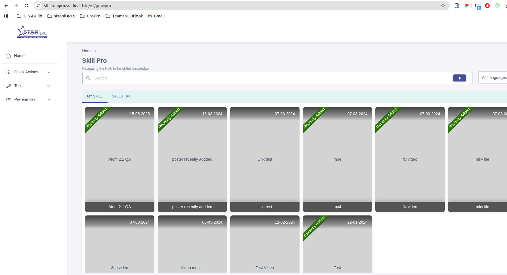507x275 pixels.
Task: Expand the Quick Actions menu chevron
Action: (x=49, y=72)
